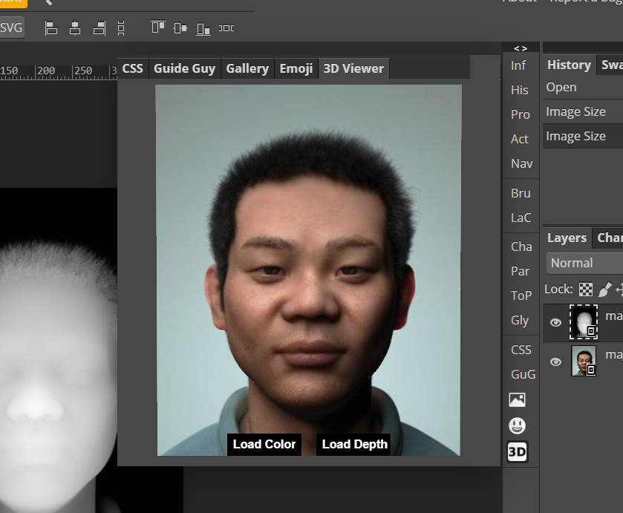Click the image icon in the right sidebar
The height and width of the screenshot is (513, 623).
518,400
